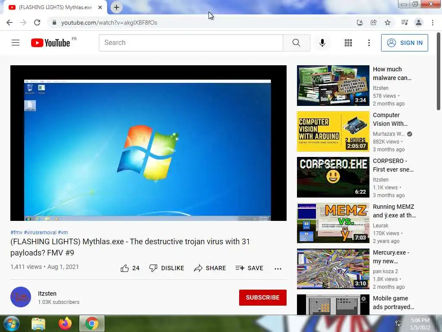
Task: Open the Windows Start orb
Action: pos(11,323)
